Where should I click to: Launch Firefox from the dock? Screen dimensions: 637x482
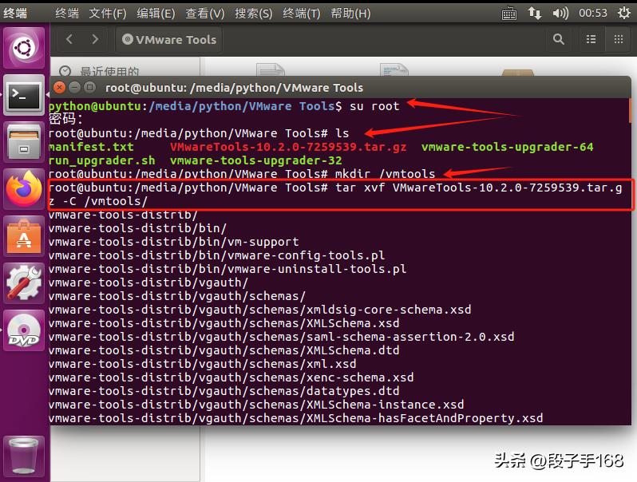[x=24, y=189]
